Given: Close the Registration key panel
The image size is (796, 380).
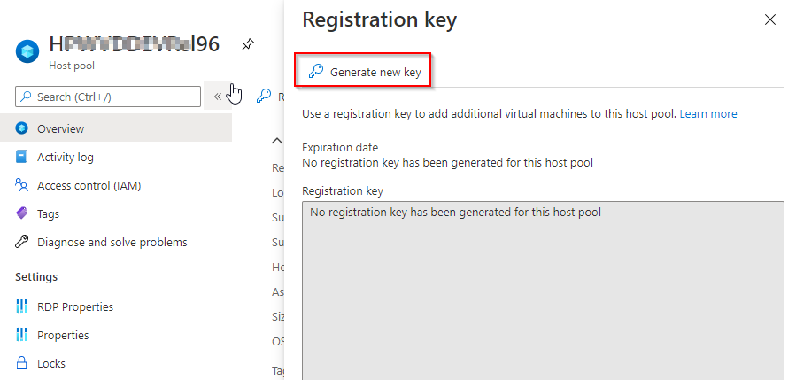Looking at the screenshot, I should 770,19.
